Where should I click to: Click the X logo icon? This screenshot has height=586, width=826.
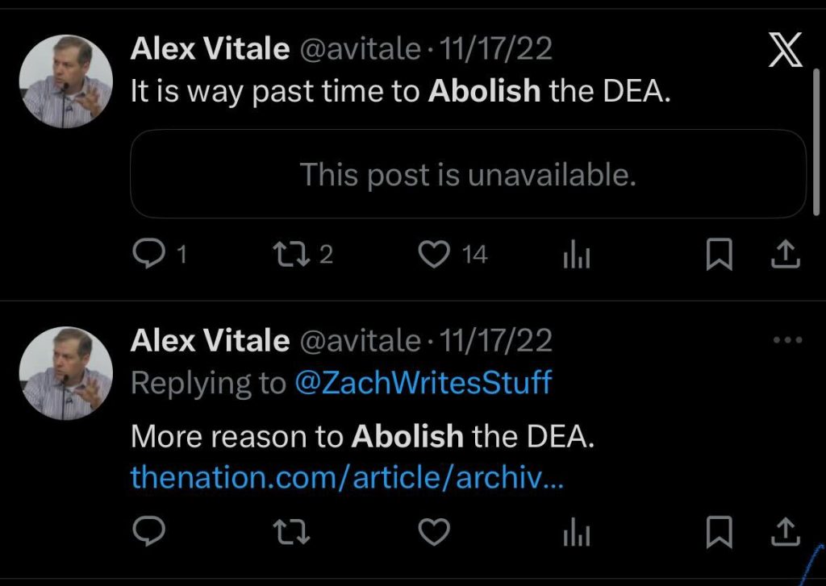click(785, 52)
